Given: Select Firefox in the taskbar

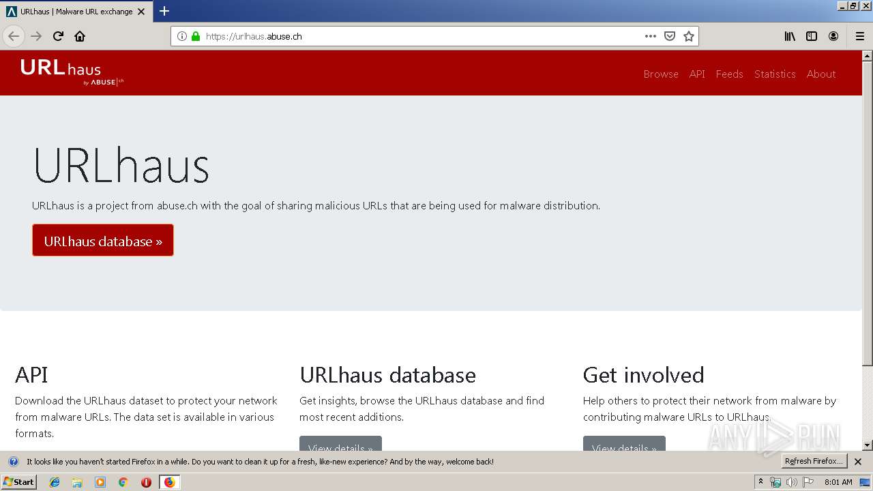Looking at the screenshot, I should click(x=169, y=482).
